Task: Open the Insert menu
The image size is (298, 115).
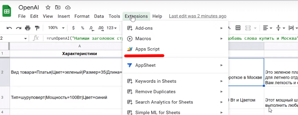Action: point(64,16)
